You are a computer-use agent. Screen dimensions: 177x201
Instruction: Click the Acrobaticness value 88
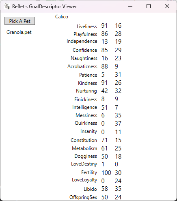coord(104,66)
